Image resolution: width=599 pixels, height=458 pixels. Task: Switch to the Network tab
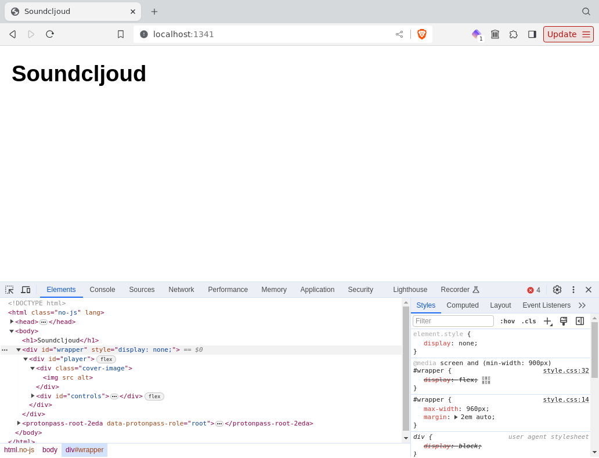(182, 290)
